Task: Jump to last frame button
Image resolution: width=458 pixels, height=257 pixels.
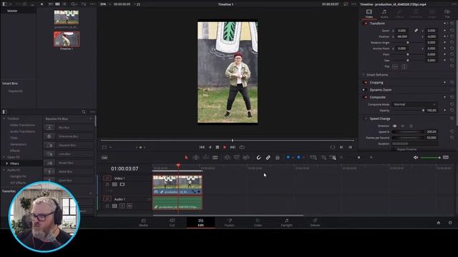Action: (x=233, y=147)
